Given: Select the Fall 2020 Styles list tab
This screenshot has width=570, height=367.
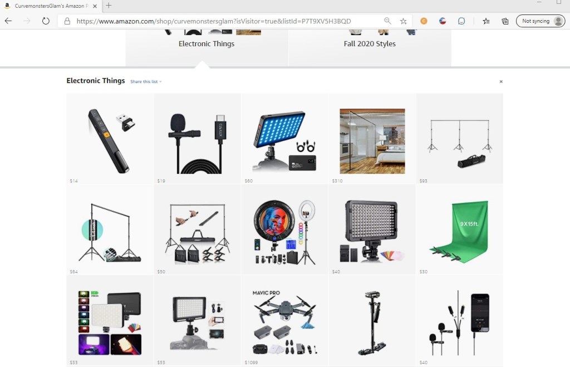Looking at the screenshot, I should click(x=370, y=43).
